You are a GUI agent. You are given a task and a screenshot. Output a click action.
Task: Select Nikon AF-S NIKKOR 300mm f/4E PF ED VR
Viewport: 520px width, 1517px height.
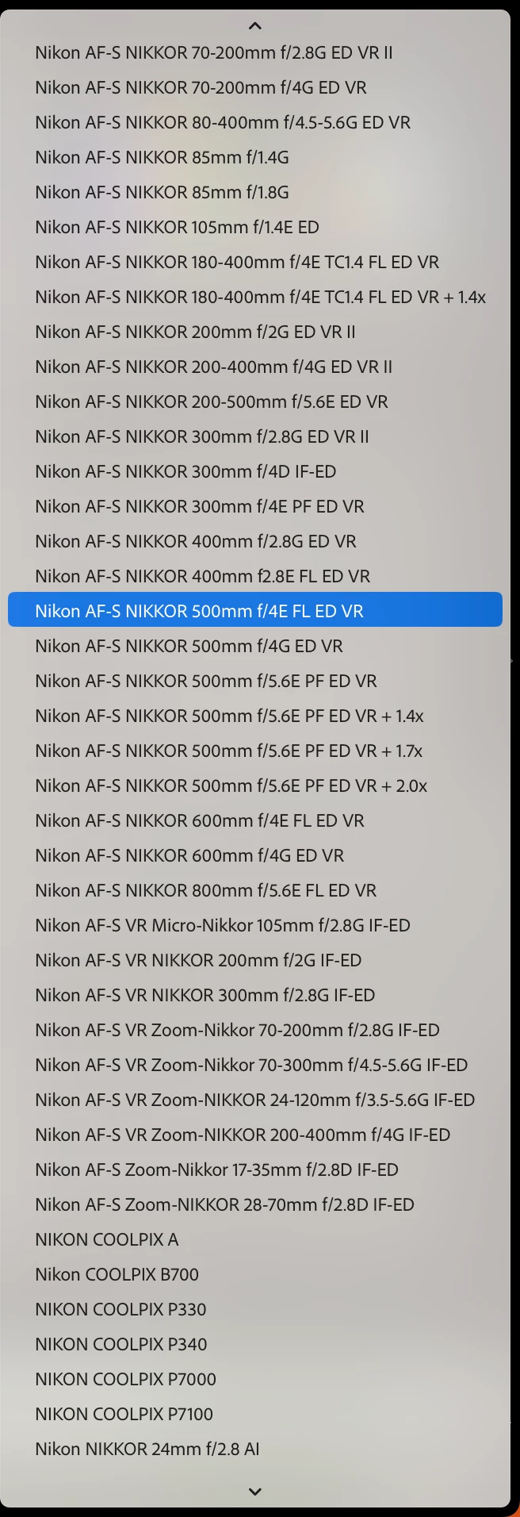tap(255, 506)
